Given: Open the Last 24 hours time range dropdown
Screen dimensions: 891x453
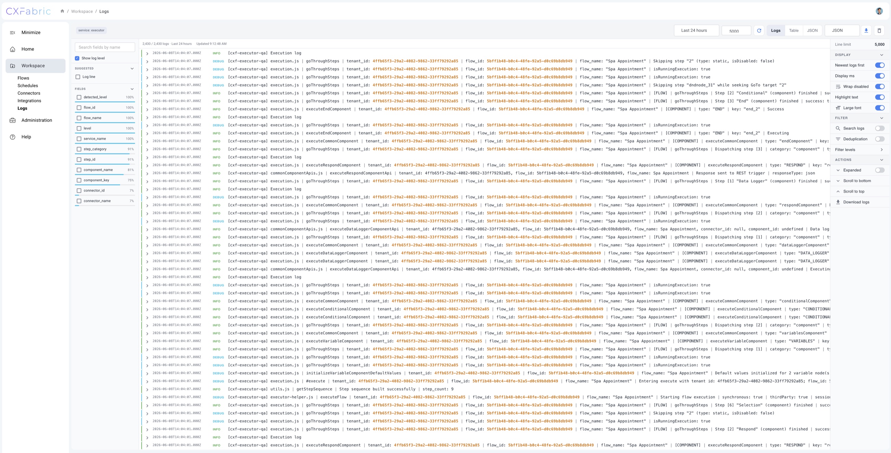Looking at the screenshot, I should point(696,30).
